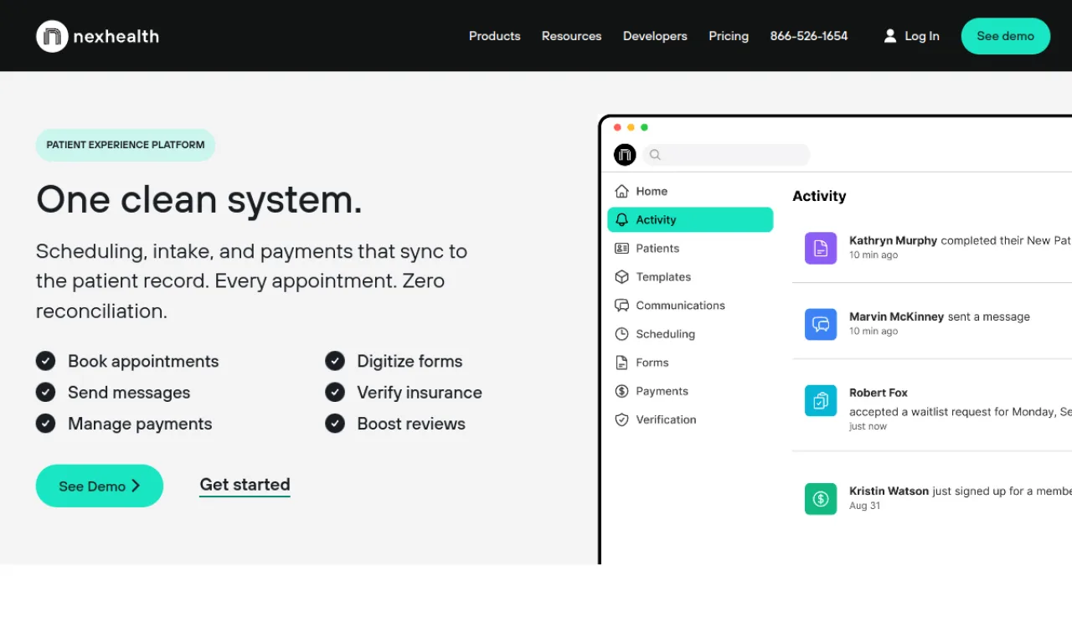This screenshot has width=1072, height=643.
Task: Click the nexhealth logo icon in header
Action: pyautogui.click(x=52, y=36)
